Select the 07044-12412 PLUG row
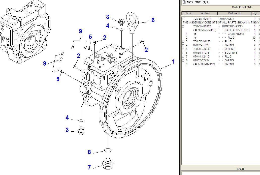Image resolution: width=260 pixels, height=175 pixels. pyautogui.click(x=214, y=57)
